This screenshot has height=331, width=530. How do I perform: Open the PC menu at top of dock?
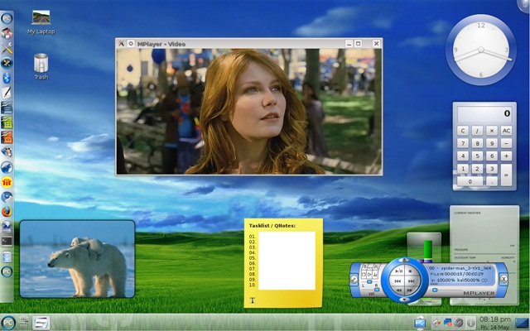(x=7, y=18)
